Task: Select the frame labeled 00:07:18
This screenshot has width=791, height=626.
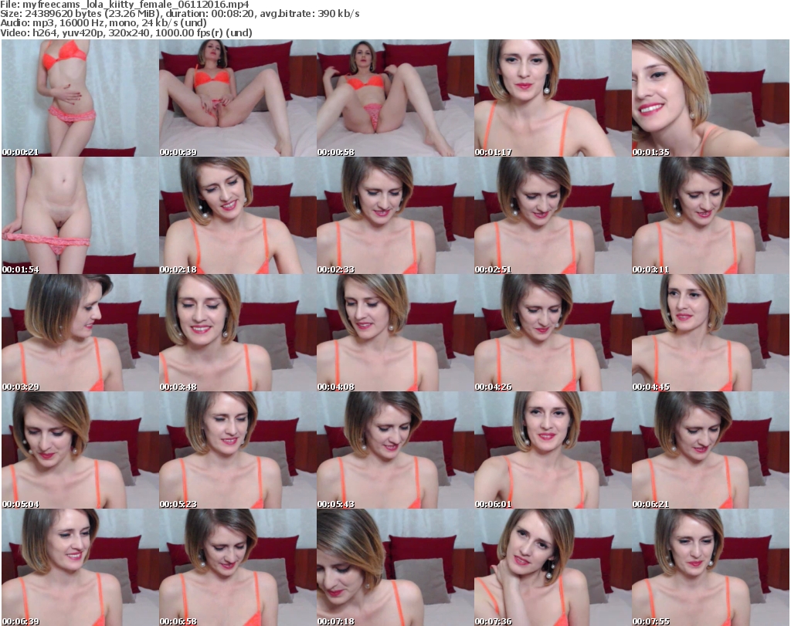Action: tap(395, 567)
